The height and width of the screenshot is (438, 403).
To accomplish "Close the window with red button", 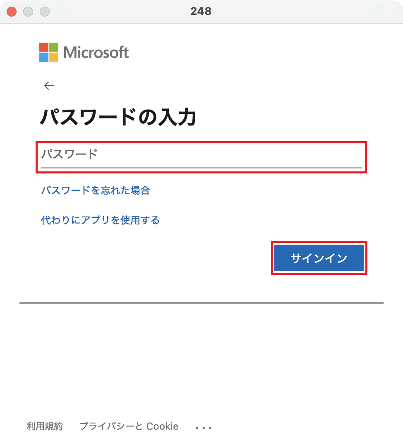I will click(12, 12).
